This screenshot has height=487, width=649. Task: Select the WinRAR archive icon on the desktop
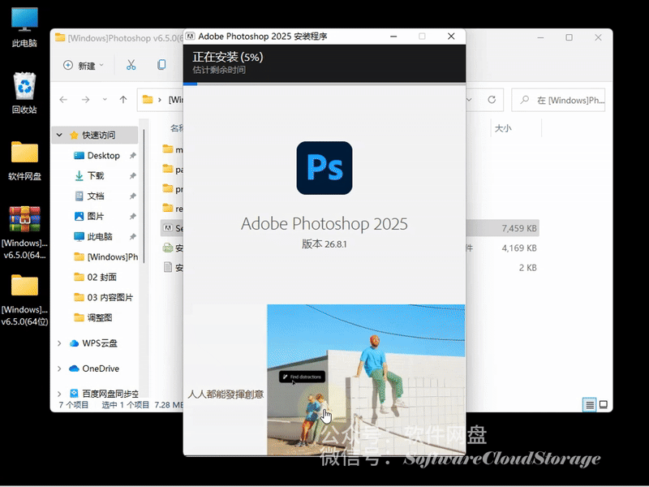(x=24, y=226)
